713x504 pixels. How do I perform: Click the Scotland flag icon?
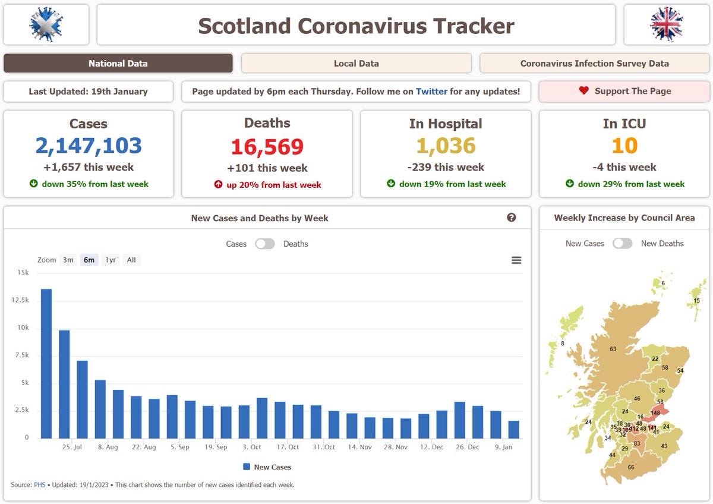(x=46, y=24)
